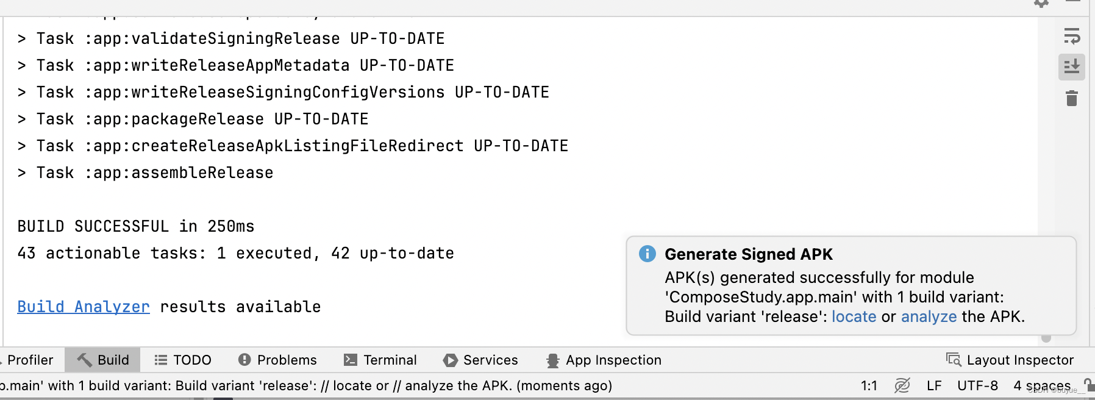Click the scroll-to-end icon
The width and height of the screenshot is (1095, 400).
click(1072, 66)
